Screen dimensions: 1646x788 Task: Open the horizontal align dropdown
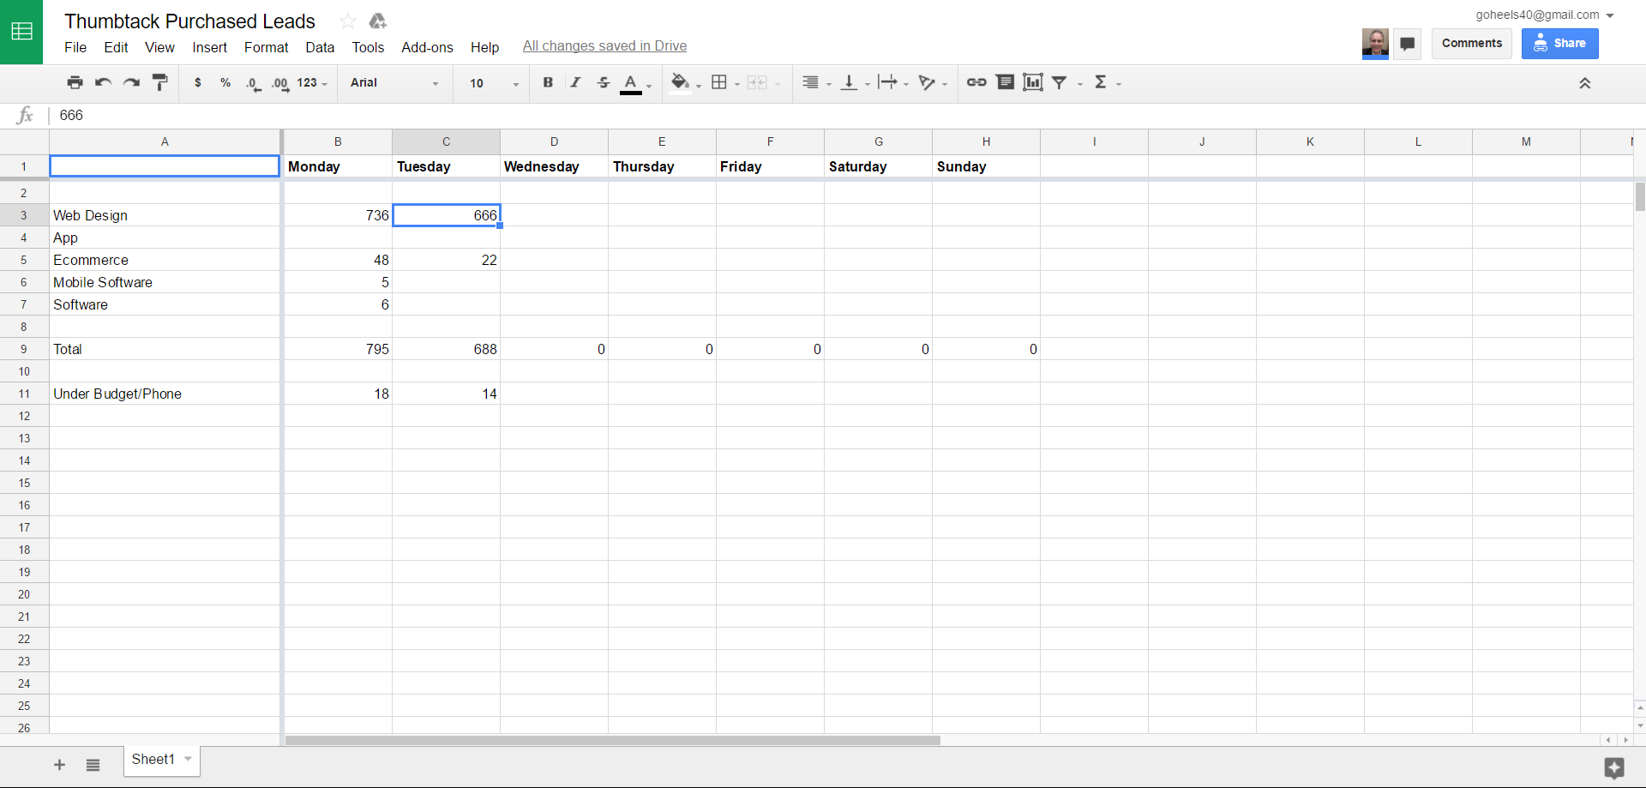click(816, 82)
